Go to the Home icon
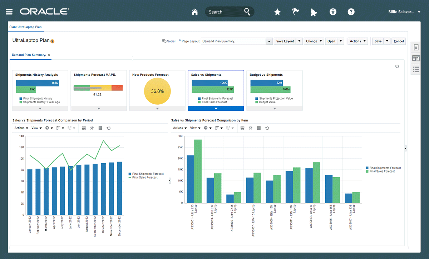 (195, 12)
